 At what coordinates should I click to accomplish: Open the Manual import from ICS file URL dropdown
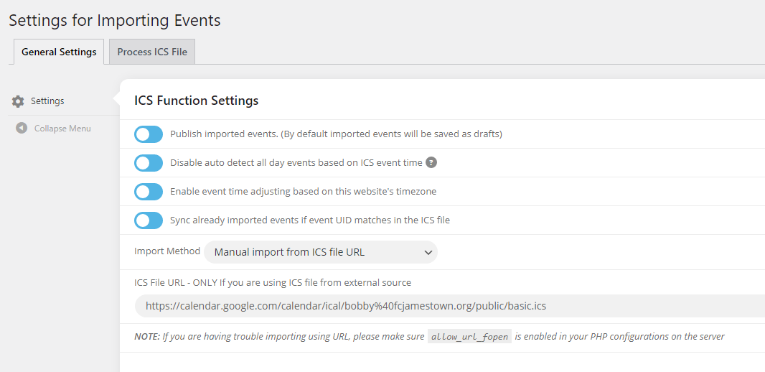point(320,252)
